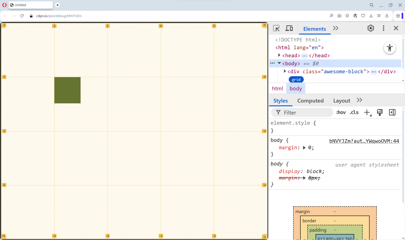Click the DOCTYPE html node

(298, 40)
